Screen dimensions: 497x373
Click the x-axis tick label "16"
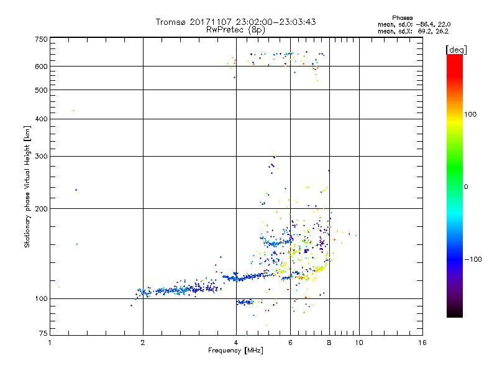[422, 343]
